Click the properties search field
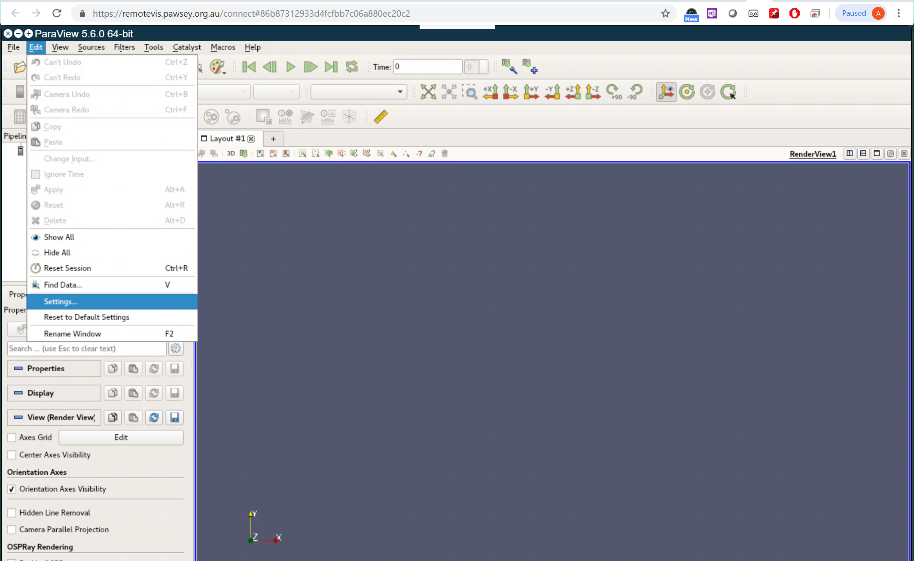 pos(87,349)
